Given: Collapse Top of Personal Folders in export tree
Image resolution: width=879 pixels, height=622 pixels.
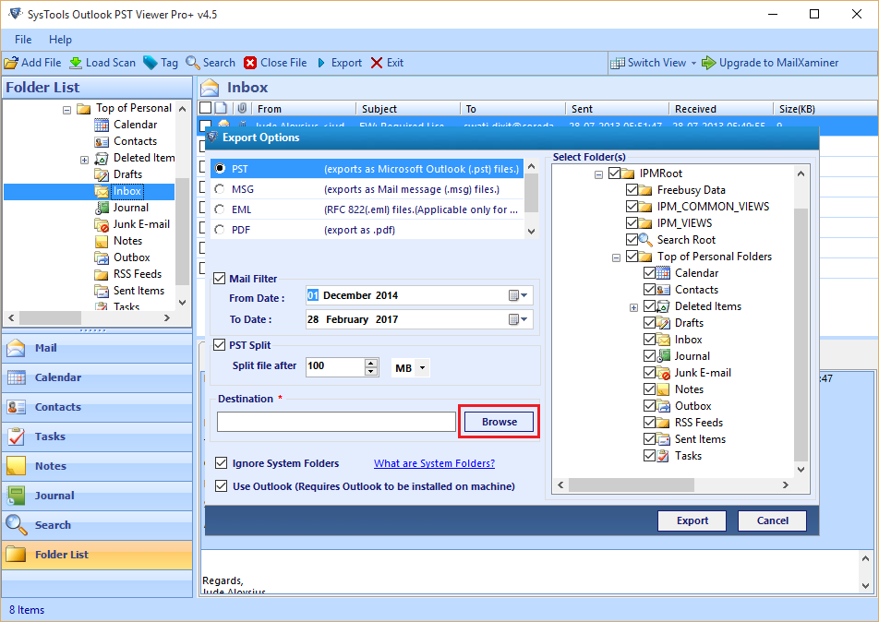Looking at the screenshot, I should point(616,257).
